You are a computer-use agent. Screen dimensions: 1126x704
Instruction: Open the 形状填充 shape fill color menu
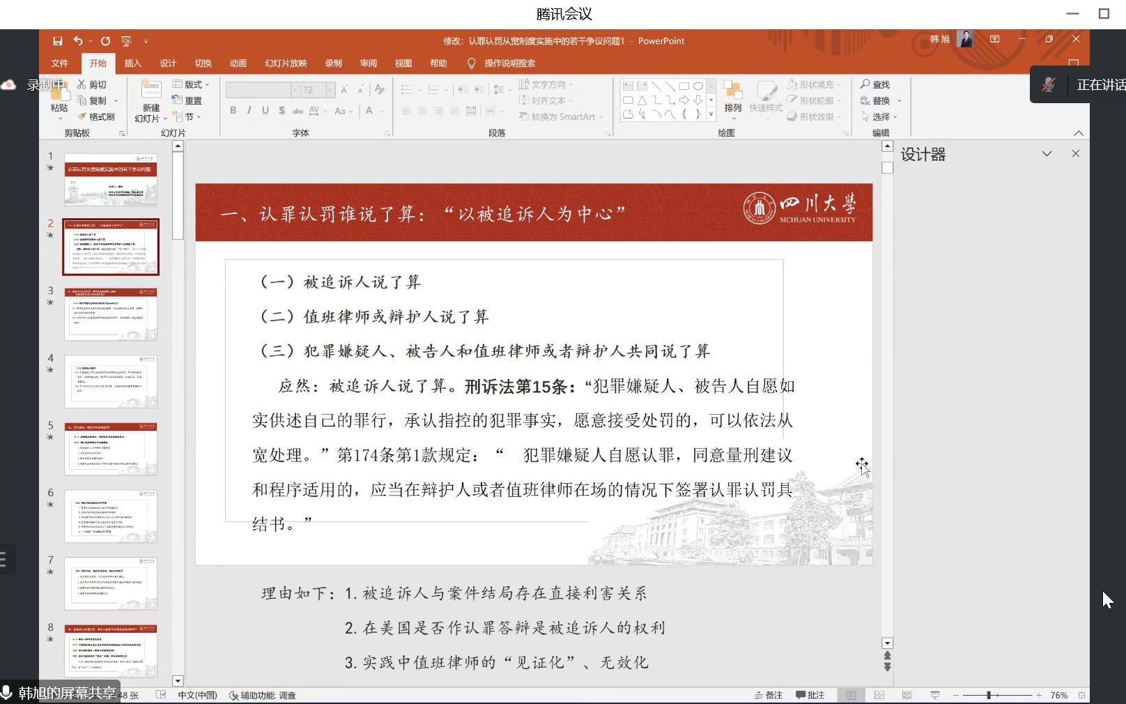click(x=815, y=84)
